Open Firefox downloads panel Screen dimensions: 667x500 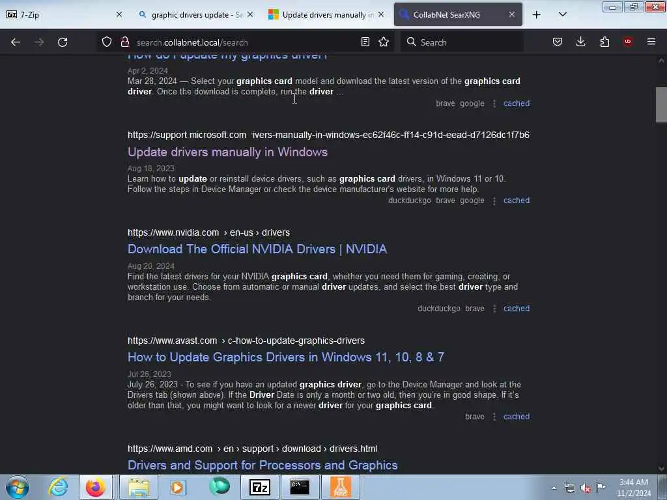click(580, 42)
